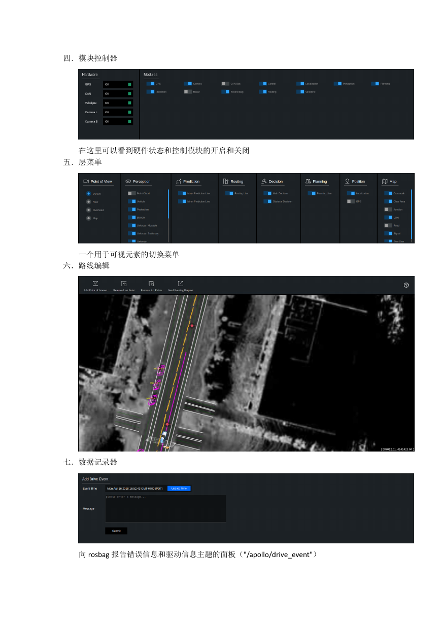441x623 pixels.
Task: Click the Routing header icon in layer menu
Action: (x=226, y=181)
